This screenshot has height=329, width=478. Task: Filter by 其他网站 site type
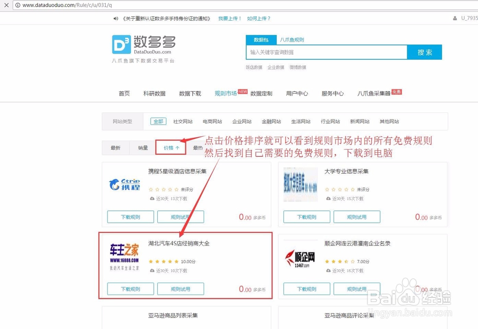[389, 121]
